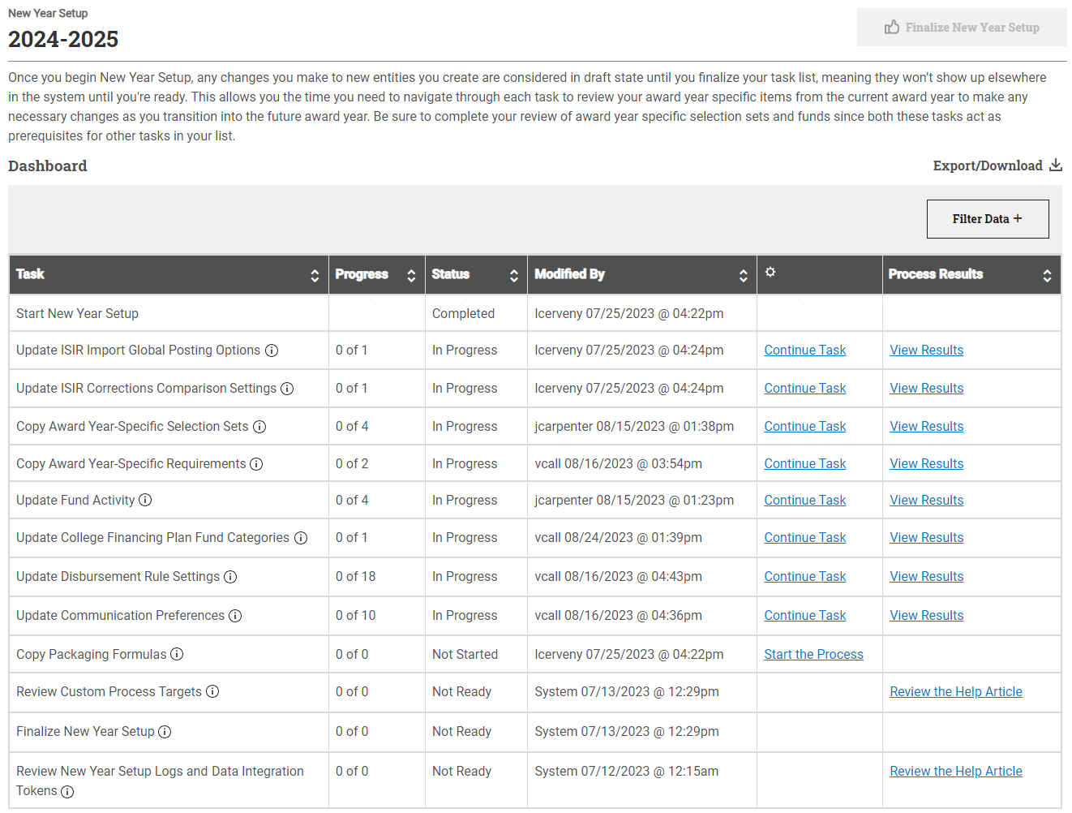Image resolution: width=1072 pixels, height=813 pixels.
Task: View Results for Update Disbursement Rule Settings
Action: click(926, 577)
